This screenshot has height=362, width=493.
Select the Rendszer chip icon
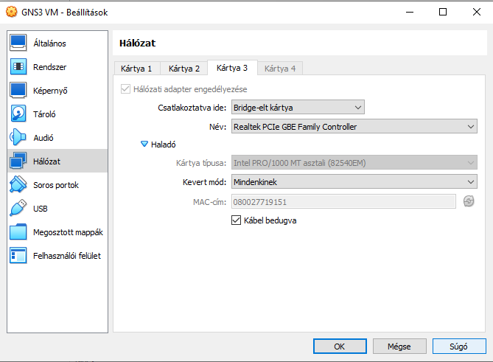(18, 67)
